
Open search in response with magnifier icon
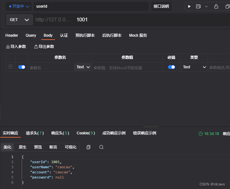tap(101, 147)
